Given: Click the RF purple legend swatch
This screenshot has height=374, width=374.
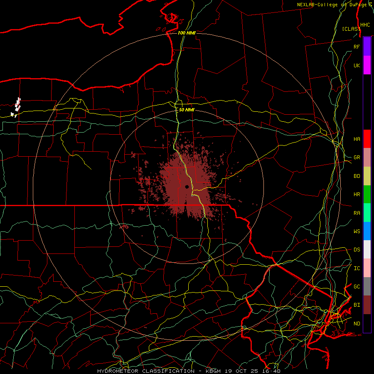Looking at the screenshot, I should coord(367,47).
